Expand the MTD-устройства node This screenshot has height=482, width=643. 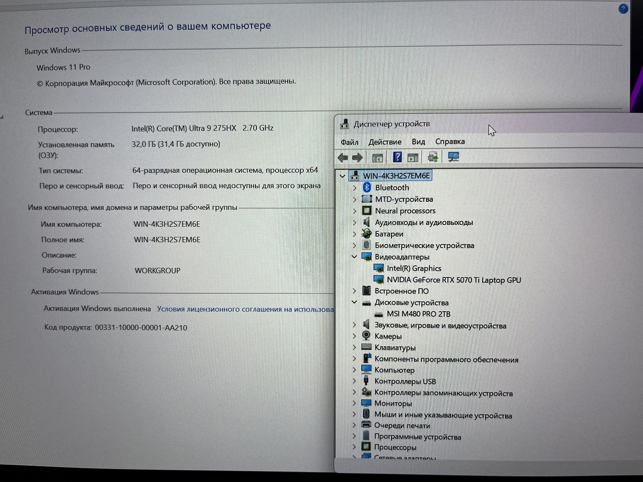(355, 199)
